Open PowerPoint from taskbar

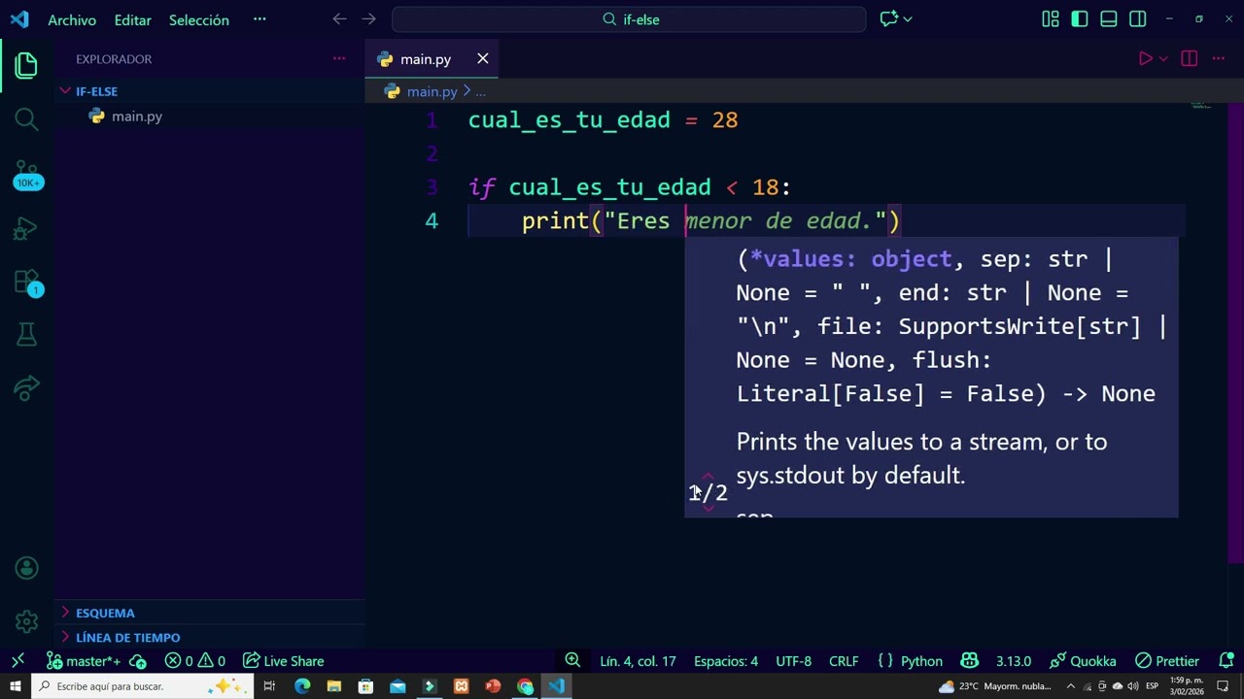pyautogui.click(x=493, y=686)
